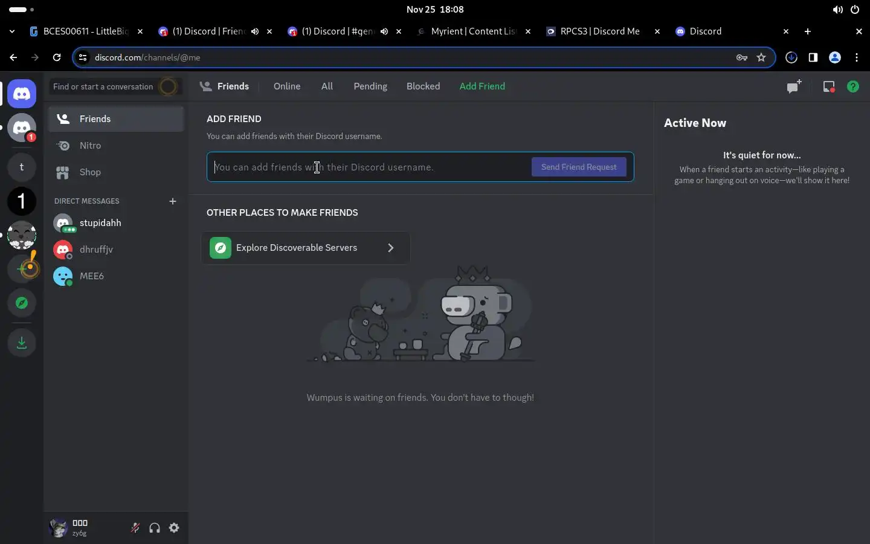The height and width of the screenshot is (544, 870).
Task: Click user avatar in the bottom panel
Action: tap(59, 528)
